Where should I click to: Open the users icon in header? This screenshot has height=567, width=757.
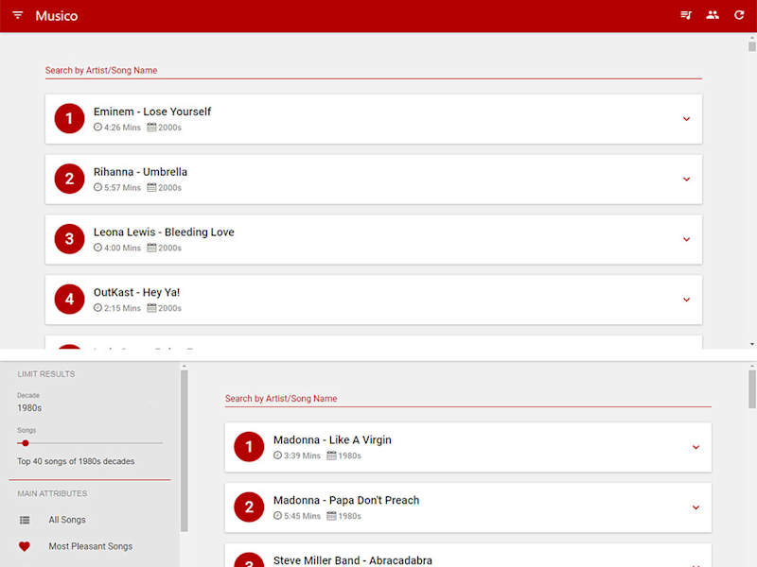coord(713,15)
